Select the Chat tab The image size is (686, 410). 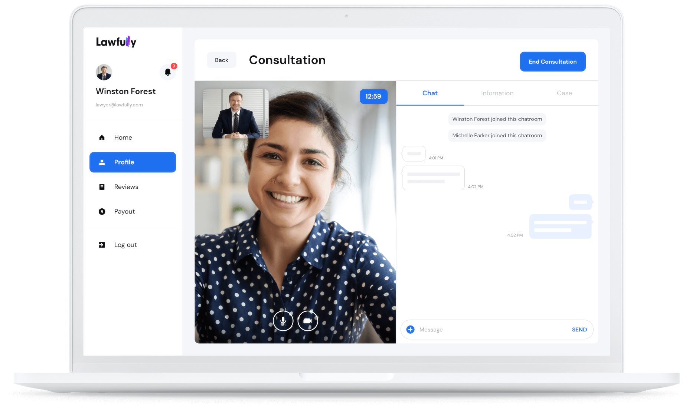[x=430, y=93]
